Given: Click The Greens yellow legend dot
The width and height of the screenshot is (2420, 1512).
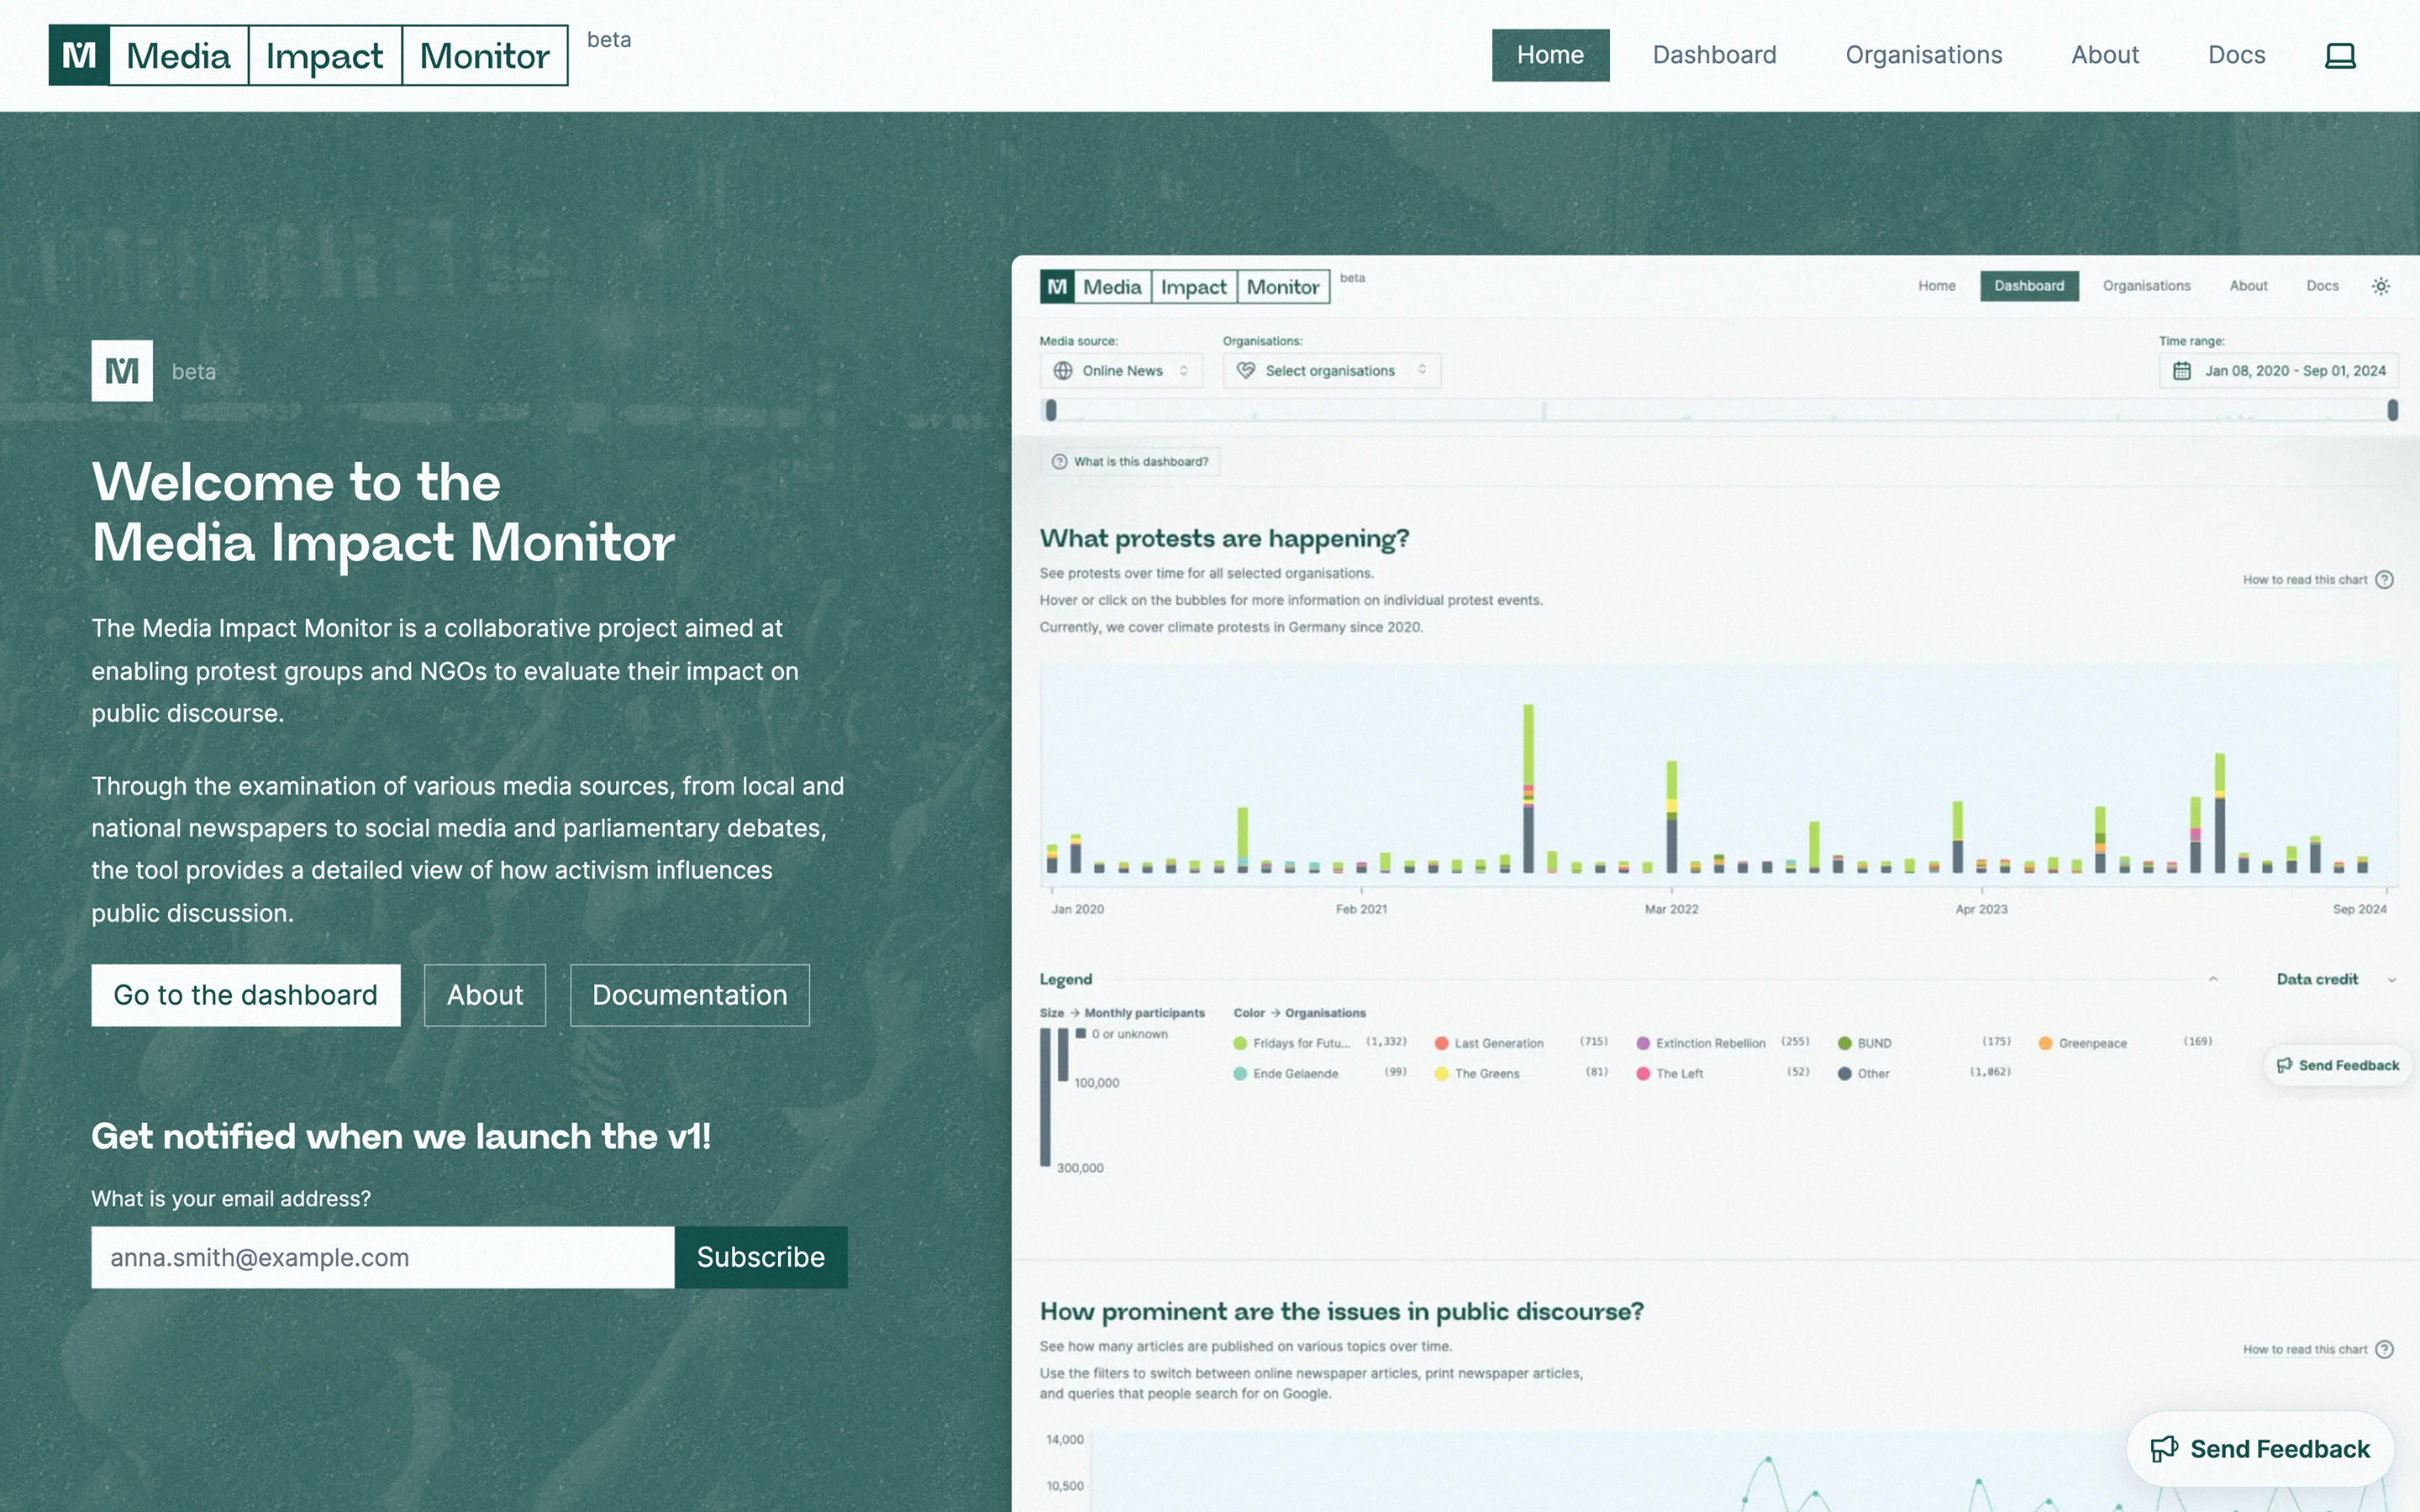Looking at the screenshot, I should point(1441,1073).
